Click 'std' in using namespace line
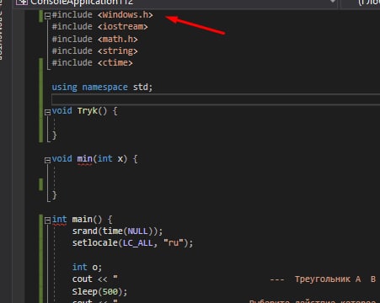 tap(141, 87)
